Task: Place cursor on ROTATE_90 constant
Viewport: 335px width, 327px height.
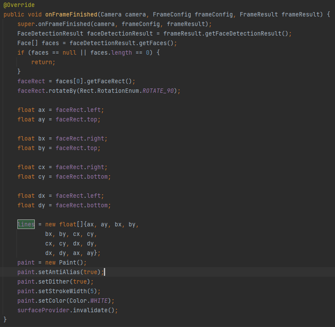Action: (158, 91)
